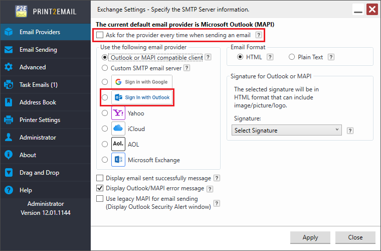
Task: Minimize the Print2Email window
Action: 358,10
